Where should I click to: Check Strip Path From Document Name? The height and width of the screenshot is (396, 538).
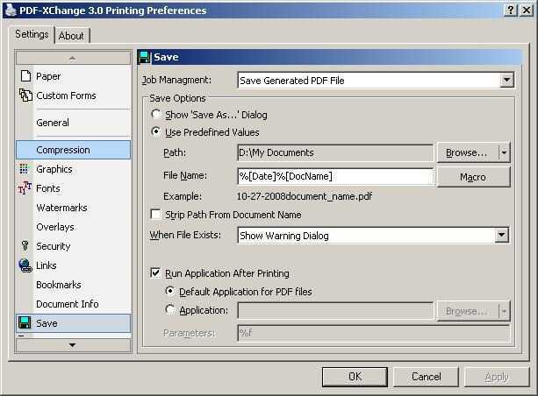pyautogui.click(x=155, y=214)
